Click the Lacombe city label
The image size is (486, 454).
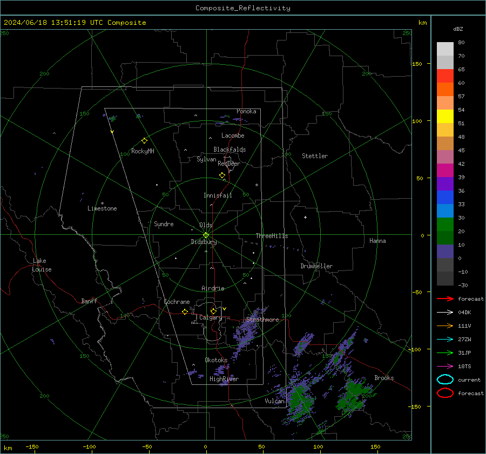[x=233, y=135]
